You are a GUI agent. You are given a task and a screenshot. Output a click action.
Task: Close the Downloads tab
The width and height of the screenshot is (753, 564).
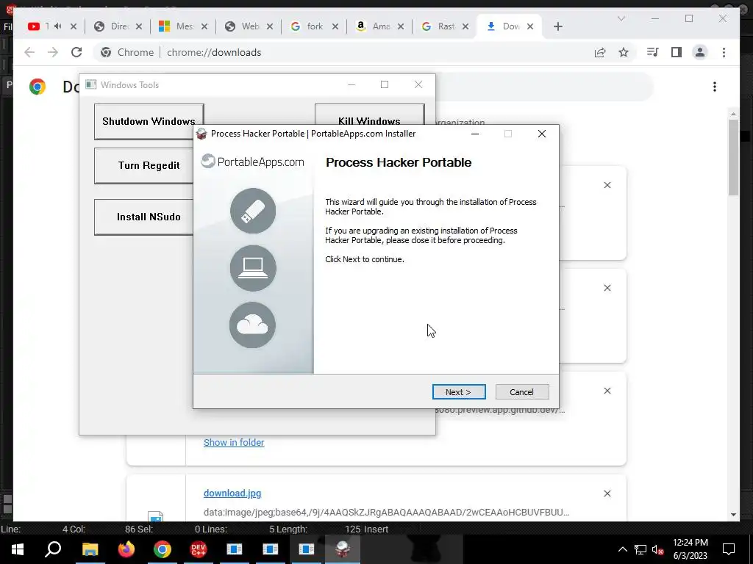tap(530, 26)
